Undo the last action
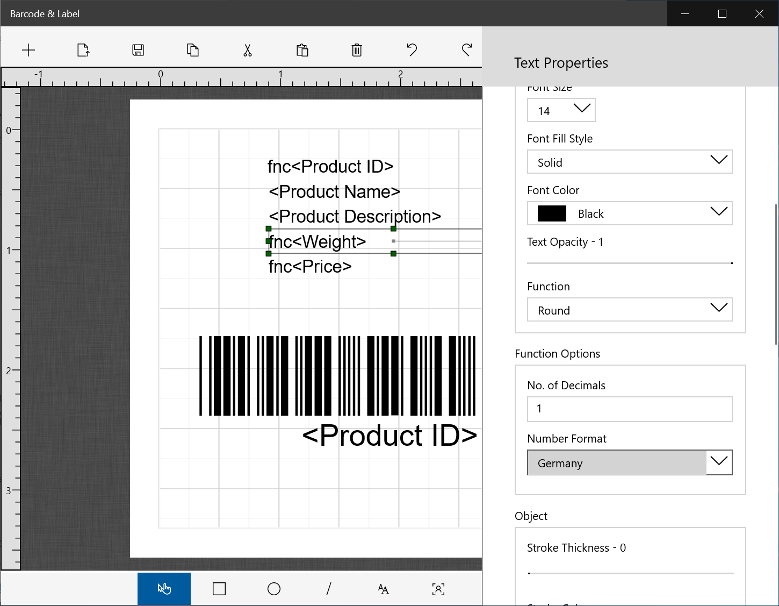The width and height of the screenshot is (779, 606). coord(412,50)
